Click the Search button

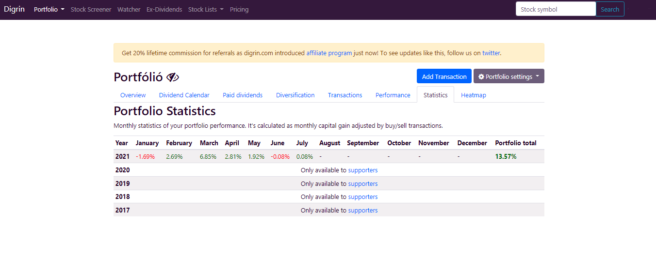(x=610, y=9)
